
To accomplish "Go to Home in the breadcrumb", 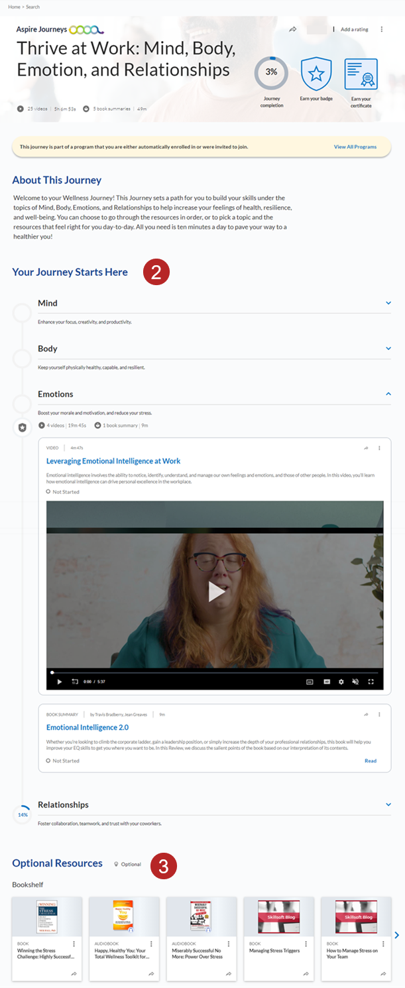I will 13,7.
